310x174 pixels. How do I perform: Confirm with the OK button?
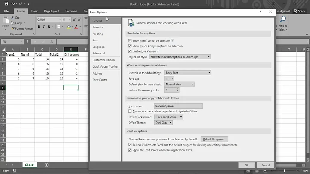247,165
